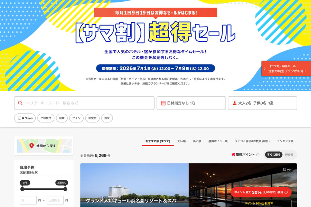Click the calendar icon in date field

pos(163,103)
